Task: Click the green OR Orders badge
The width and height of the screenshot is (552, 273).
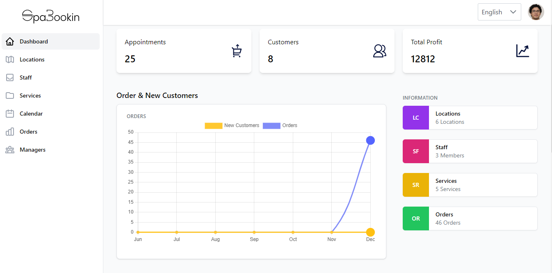Action: 416,218
